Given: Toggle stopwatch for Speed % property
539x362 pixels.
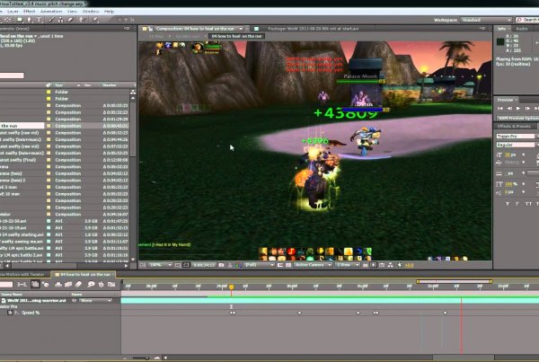Looking at the screenshot, I should pyautogui.click(x=10, y=313).
